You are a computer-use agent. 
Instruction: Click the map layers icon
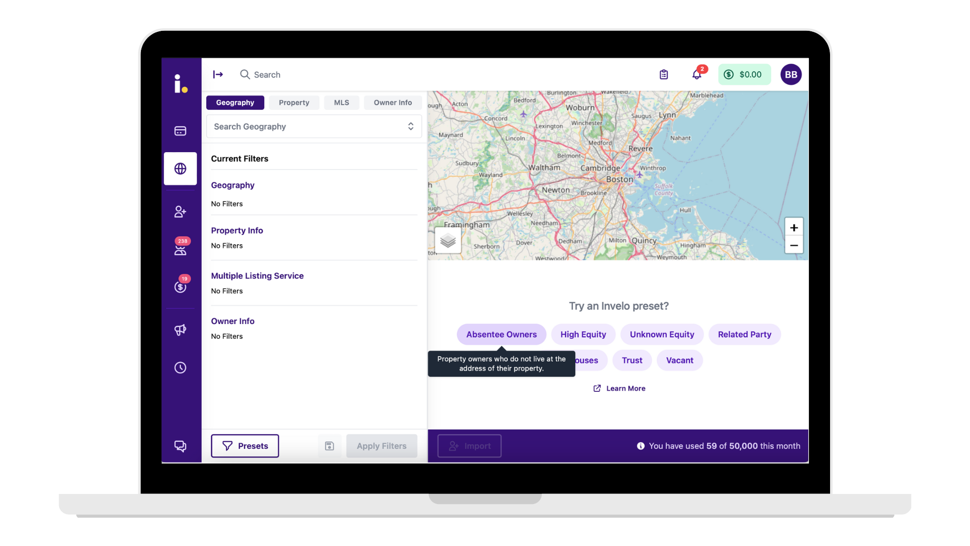click(x=448, y=241)
